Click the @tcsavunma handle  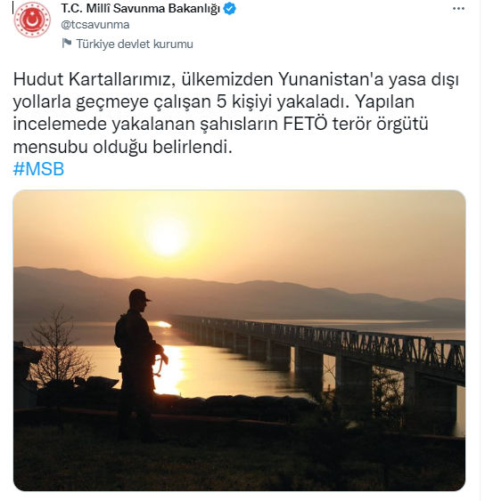(x=95, y=25)
